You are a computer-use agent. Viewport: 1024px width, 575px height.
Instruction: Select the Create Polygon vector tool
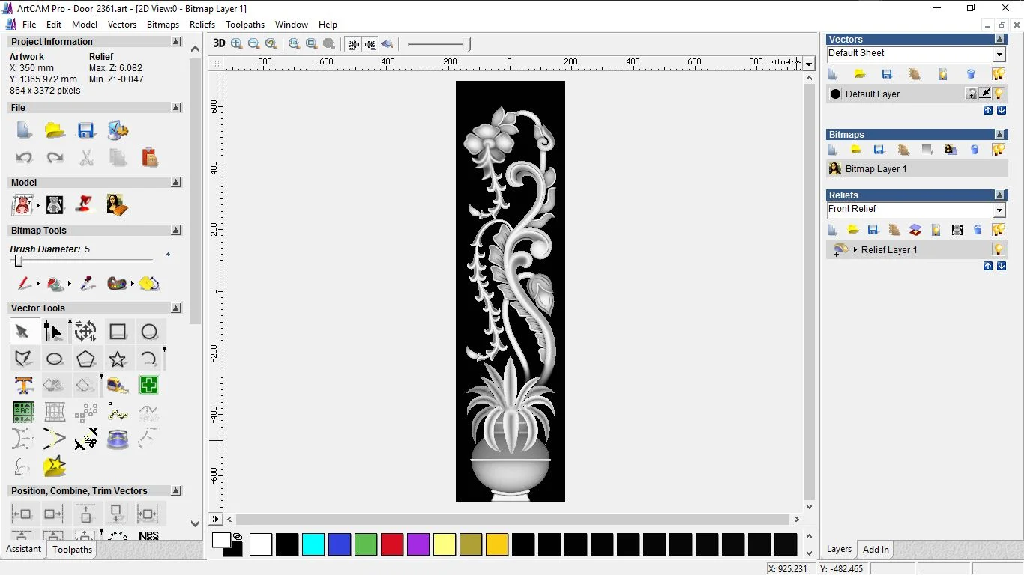coord(86,359)
